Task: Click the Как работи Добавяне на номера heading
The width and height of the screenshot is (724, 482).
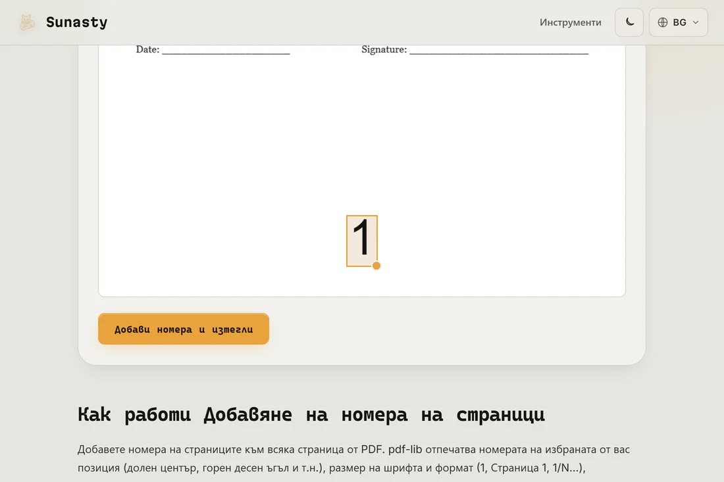Action: (x=311, y=414)
